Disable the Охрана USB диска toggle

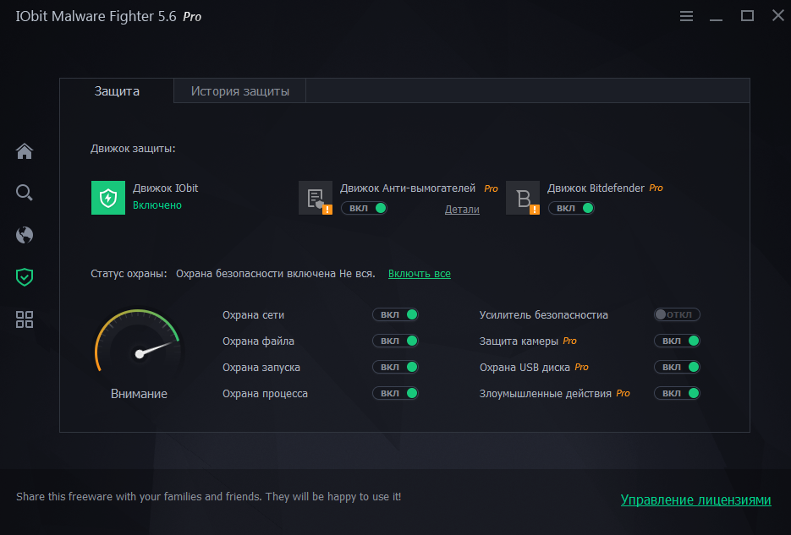(677, 367)
